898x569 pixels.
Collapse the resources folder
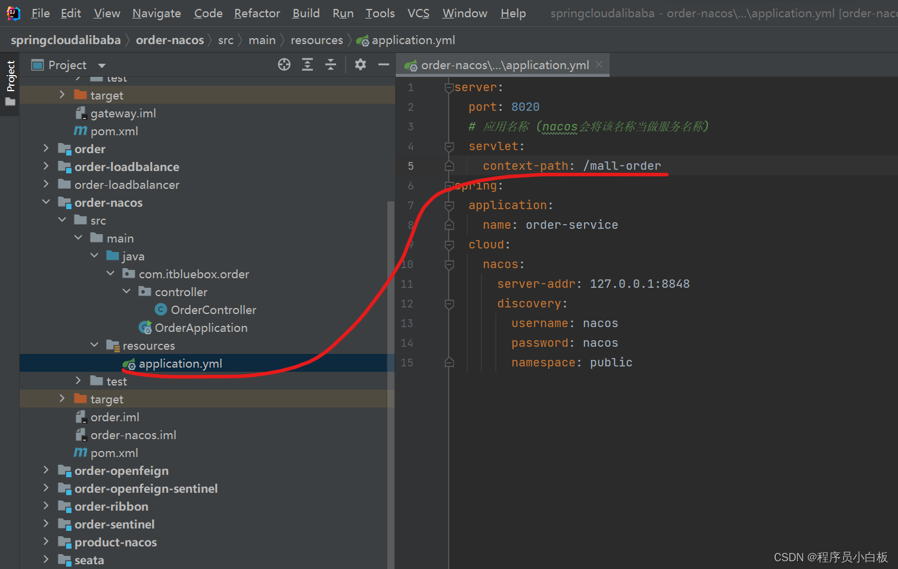94,345
